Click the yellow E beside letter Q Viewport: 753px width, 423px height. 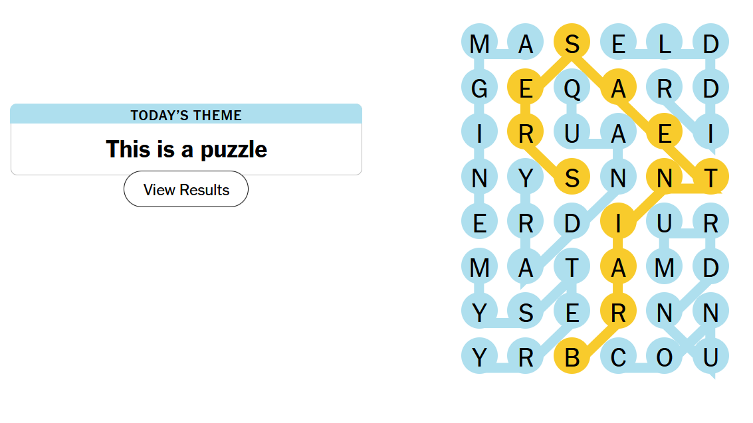tap(526, 88)
